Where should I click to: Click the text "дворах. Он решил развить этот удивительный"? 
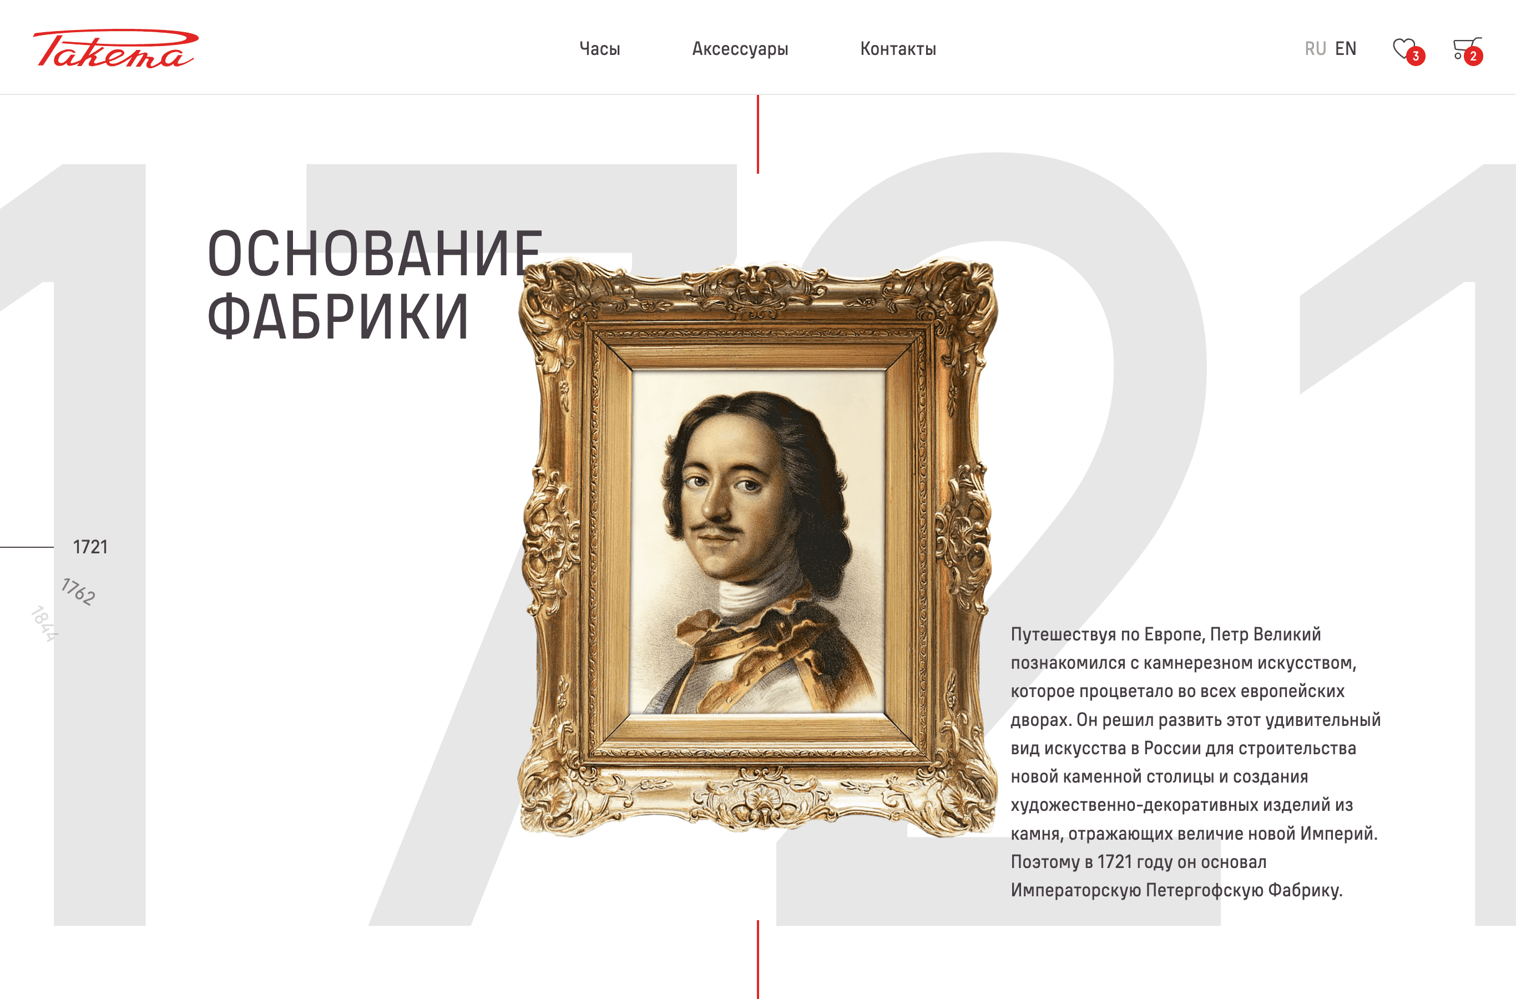[x=1196, y=720]
